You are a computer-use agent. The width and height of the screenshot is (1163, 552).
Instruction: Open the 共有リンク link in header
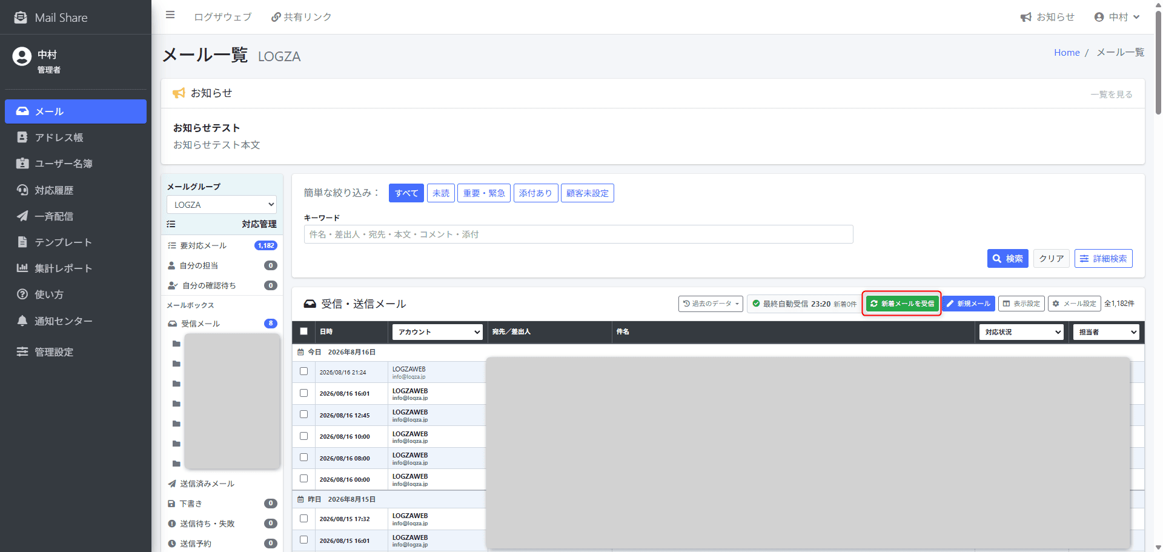pos(301,17)
